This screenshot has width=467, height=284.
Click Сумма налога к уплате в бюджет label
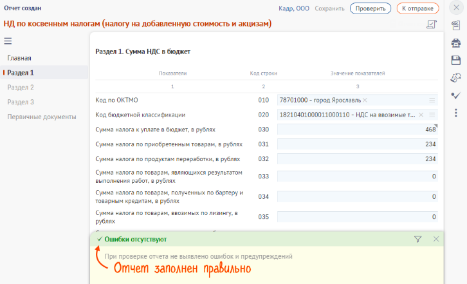coord(155,129)
